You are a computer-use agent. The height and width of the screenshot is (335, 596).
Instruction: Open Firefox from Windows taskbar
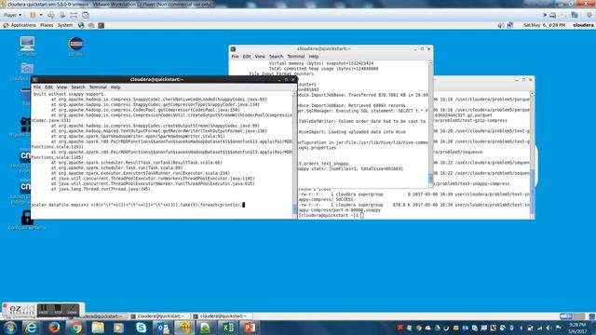pos(54,328)
